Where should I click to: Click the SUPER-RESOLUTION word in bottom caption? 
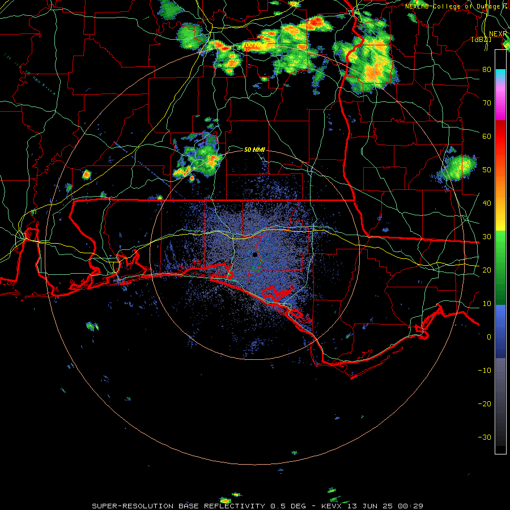[133, 506]
